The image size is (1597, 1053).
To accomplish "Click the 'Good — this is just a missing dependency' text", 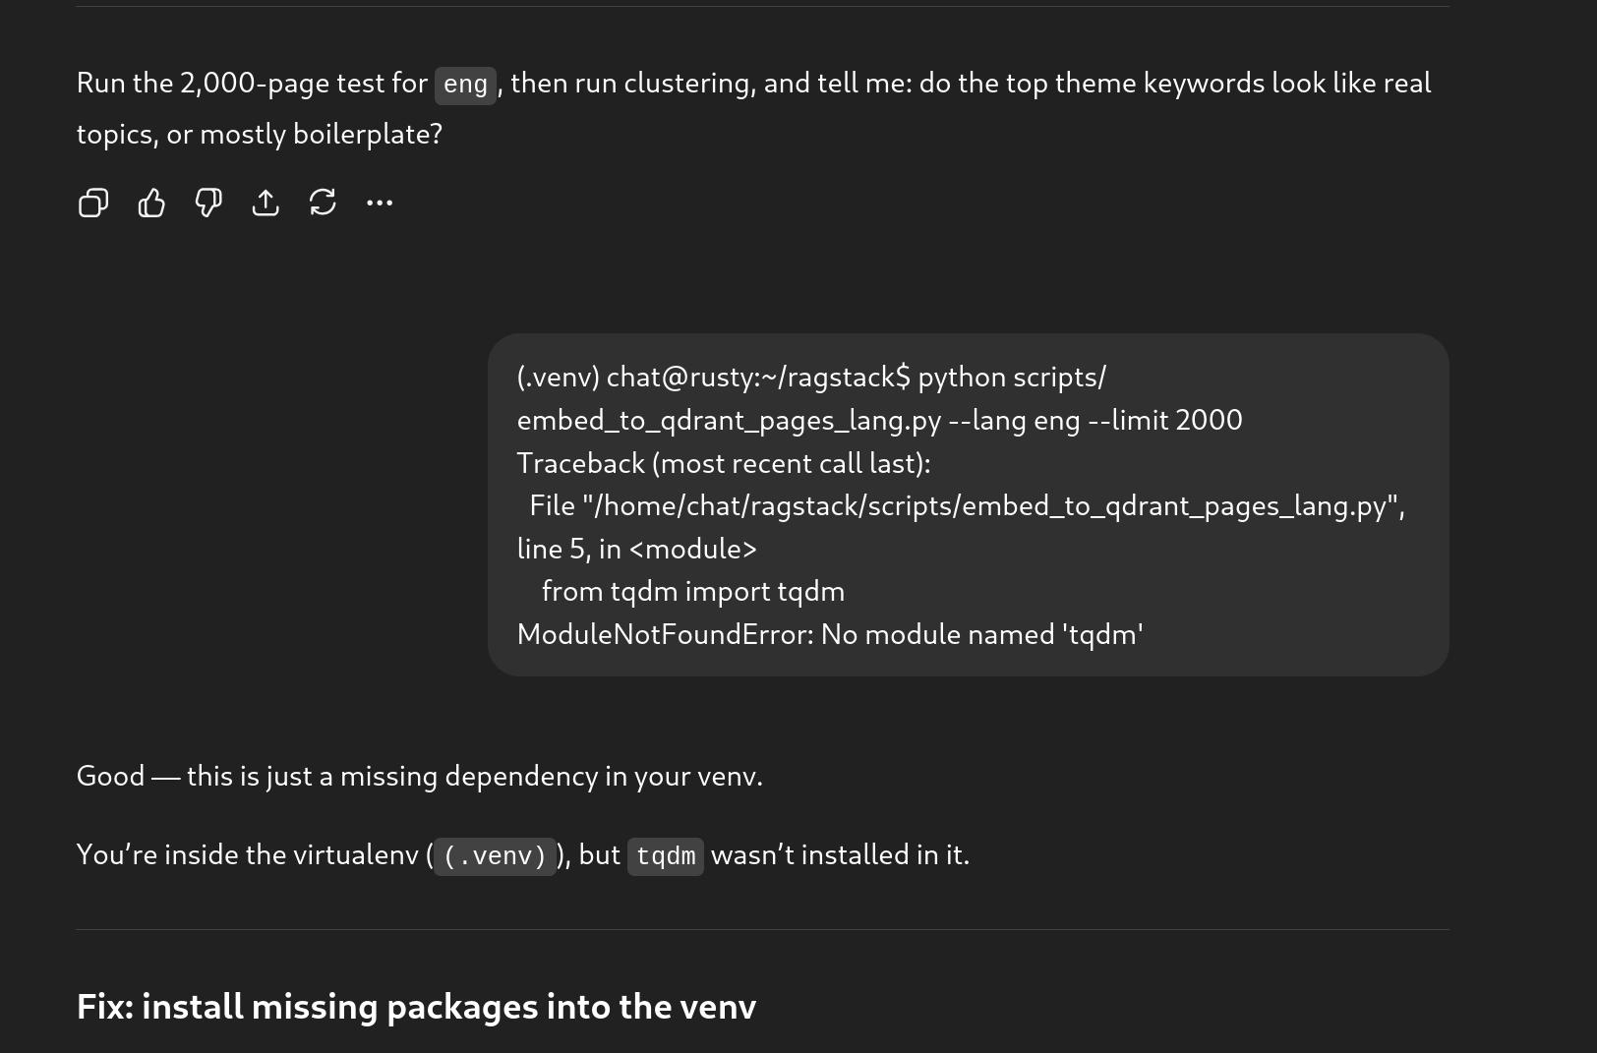I will tap(419, 776).
